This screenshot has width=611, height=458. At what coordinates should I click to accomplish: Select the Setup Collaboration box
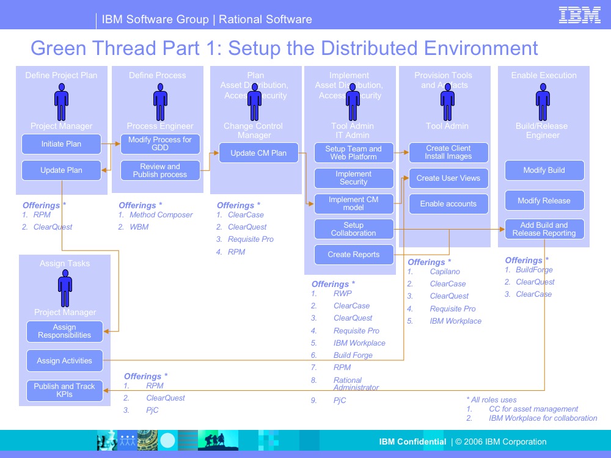(x=354, y=229)
